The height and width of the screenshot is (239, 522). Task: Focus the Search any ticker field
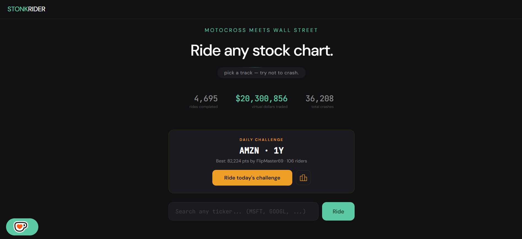[x=243, y=211]
